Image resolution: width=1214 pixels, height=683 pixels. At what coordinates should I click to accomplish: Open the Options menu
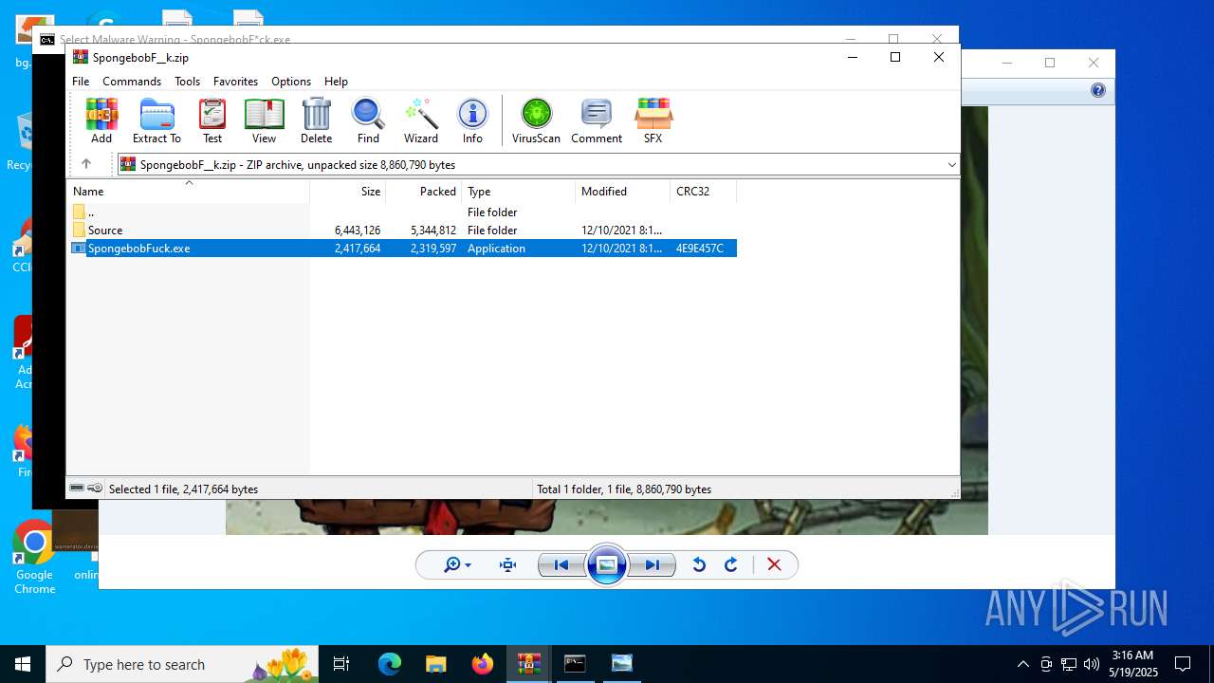click(291, 82)
